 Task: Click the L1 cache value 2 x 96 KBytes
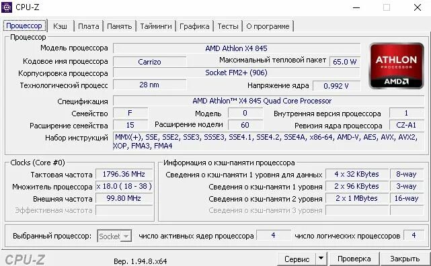point(357,186)
